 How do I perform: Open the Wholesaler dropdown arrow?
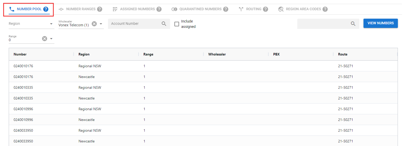[101, 24]
